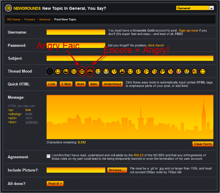Apply Bold quick HTML tag
220x193 pixels.
tap(81, 84)
